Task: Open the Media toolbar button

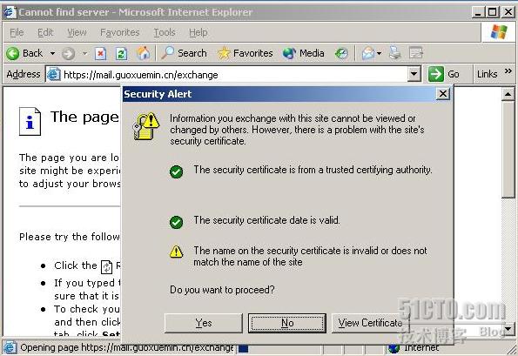Action: (x=303, y=53)
